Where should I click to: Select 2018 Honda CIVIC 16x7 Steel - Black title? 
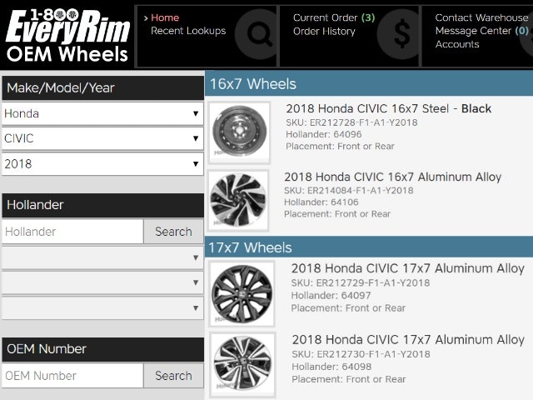[x=389, y=108]
